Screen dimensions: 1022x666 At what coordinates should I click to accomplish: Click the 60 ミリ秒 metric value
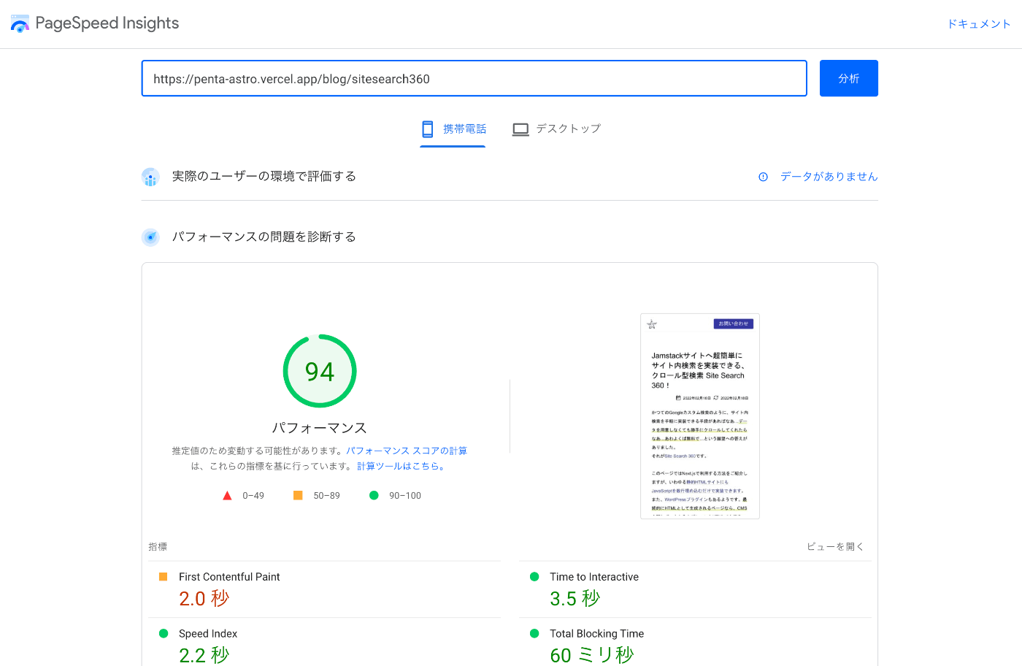592,655
